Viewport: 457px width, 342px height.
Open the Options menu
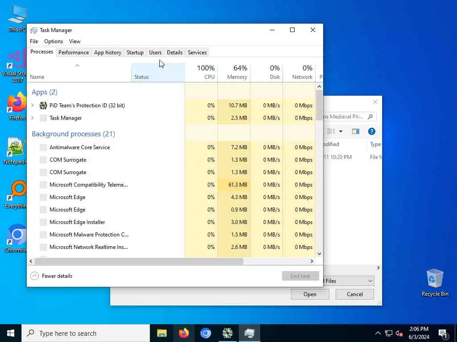tap(54, 41)
